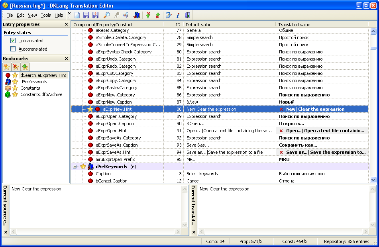Image resolution: width=379 pixels, height=247 pixels.
Task: Select the mruExprOpen.Prefix row
Action: tap(220, 159)
